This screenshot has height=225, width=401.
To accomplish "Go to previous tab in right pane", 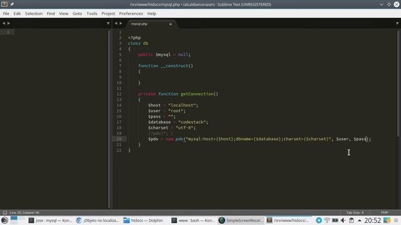I will coord(116,23).
